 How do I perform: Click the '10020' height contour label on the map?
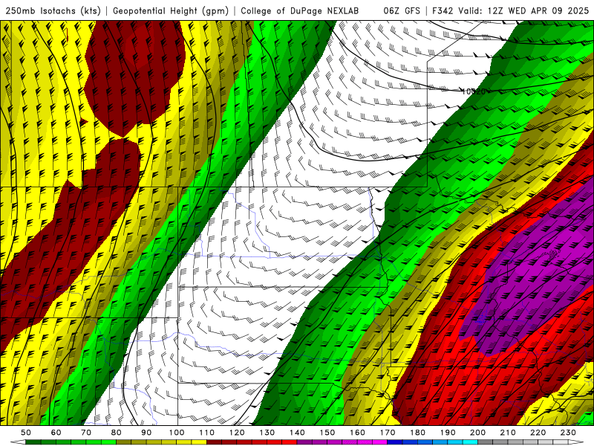[474, 91]
